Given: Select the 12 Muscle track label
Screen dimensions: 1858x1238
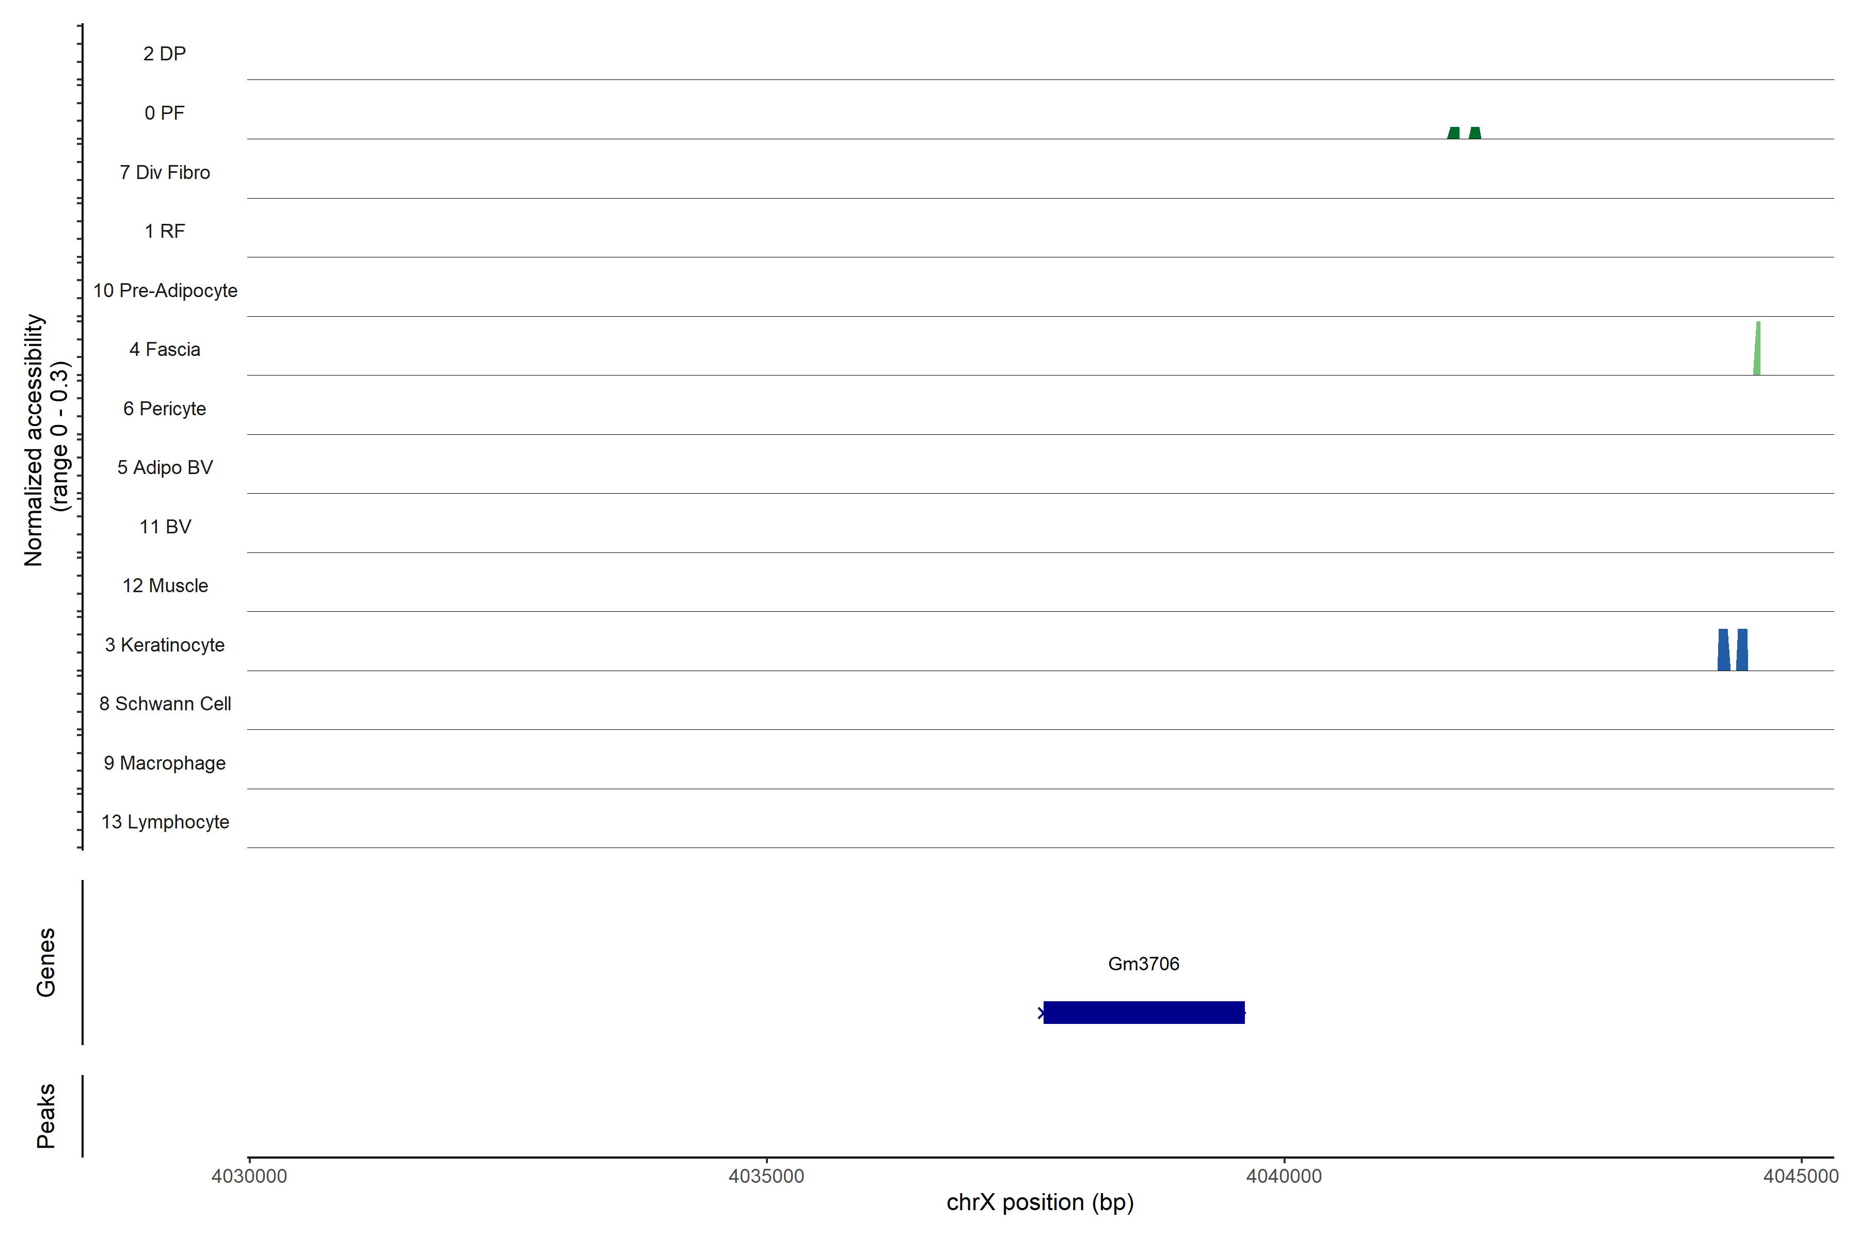Looking at the screenshot, I should 164,586.
